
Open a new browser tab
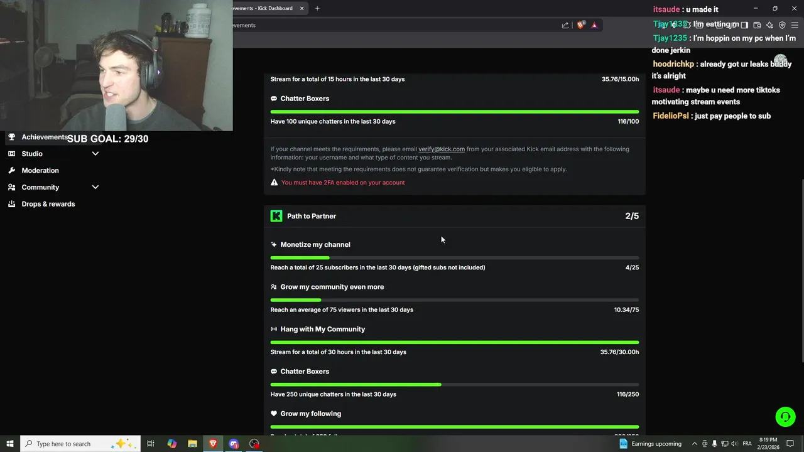pyautogui.click(x=317, y=8)
